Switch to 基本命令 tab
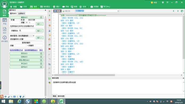Image resolution: width=185 pixels, height=104 pixels. 13,13
